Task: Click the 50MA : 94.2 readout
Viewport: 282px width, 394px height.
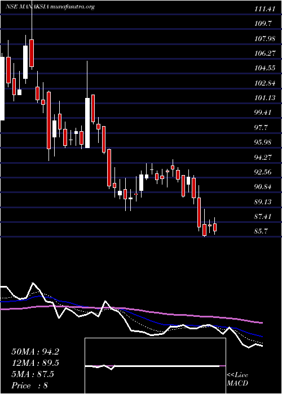Action: pos(35,352)
